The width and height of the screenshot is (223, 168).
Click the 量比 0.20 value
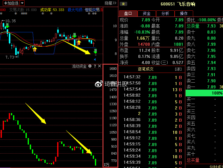[x=179, y=38]
